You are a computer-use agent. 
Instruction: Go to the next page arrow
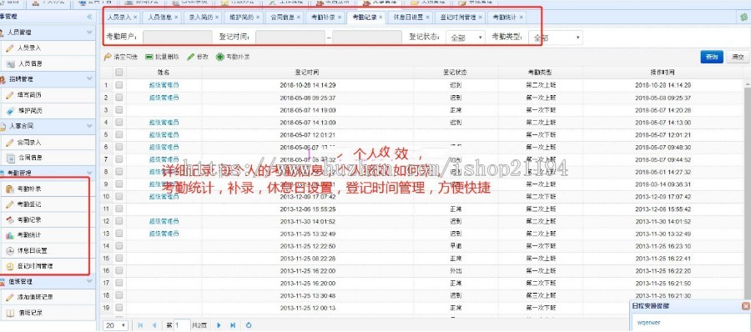tap(219, 325)
